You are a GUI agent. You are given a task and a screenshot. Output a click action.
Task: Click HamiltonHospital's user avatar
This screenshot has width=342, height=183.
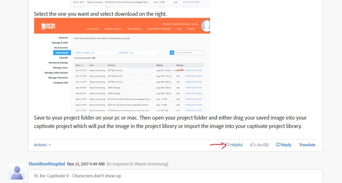point(16,171)
